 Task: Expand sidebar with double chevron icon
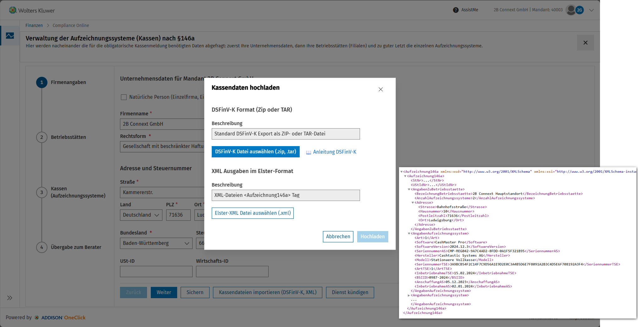10,298
